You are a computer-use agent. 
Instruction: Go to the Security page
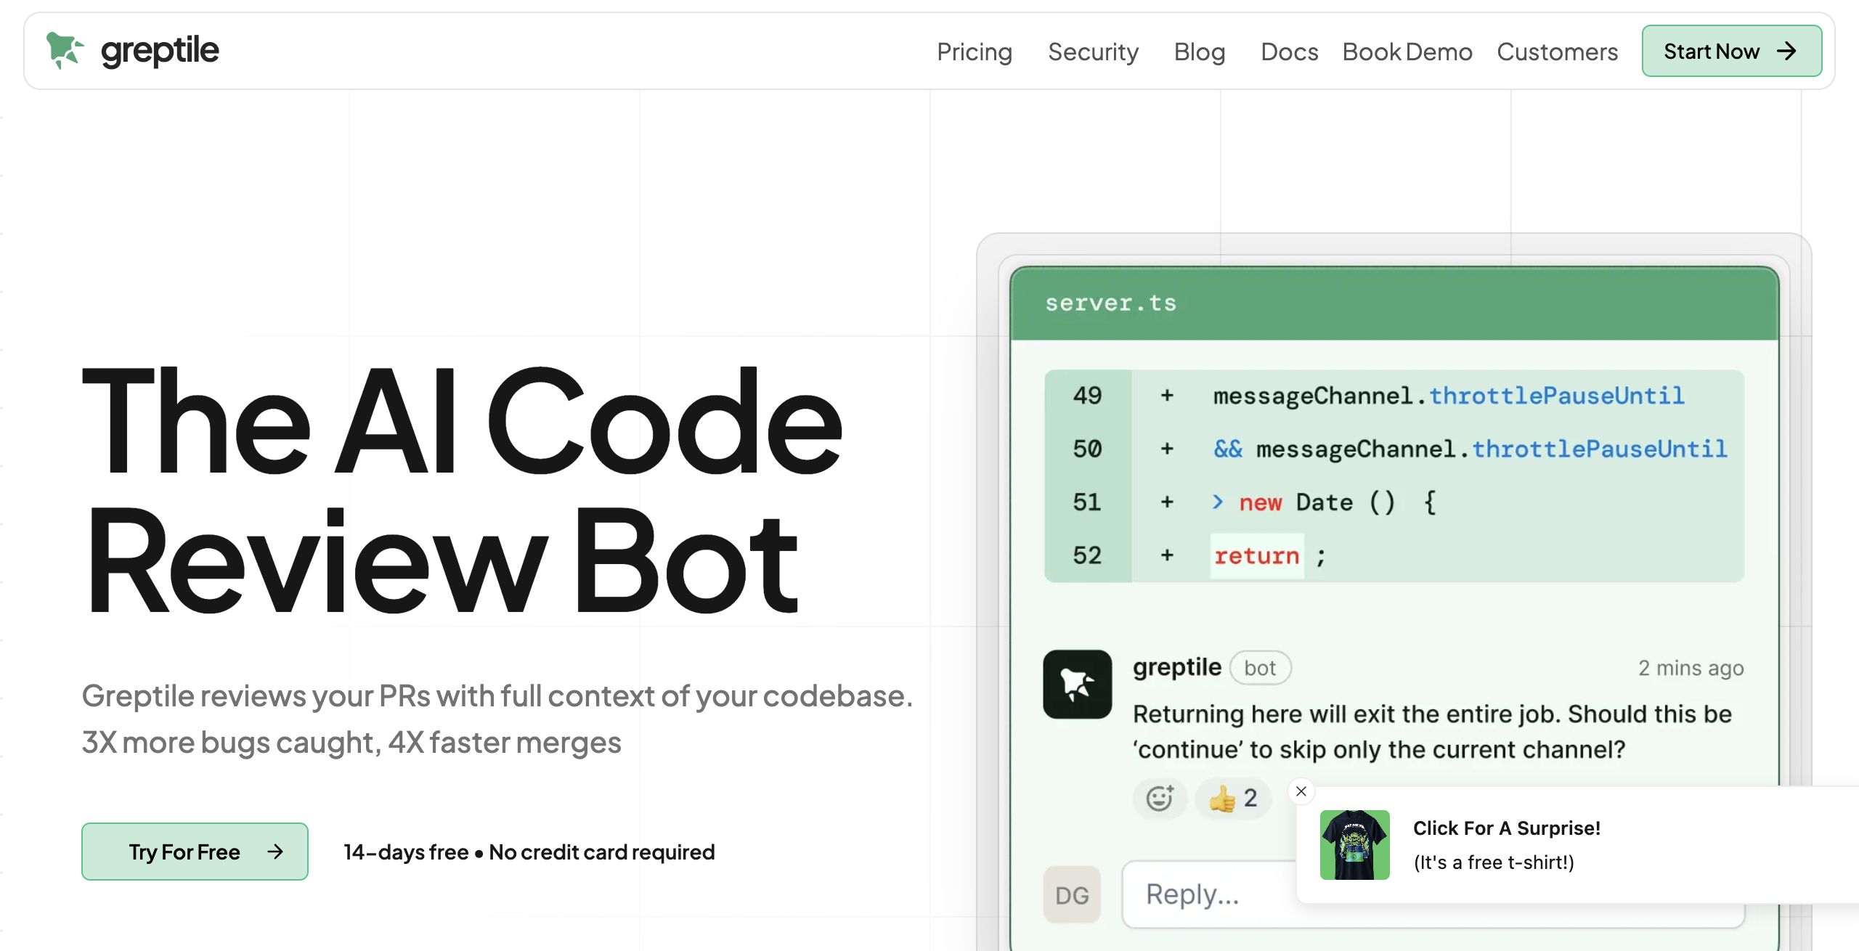(x=1093, y=52)
